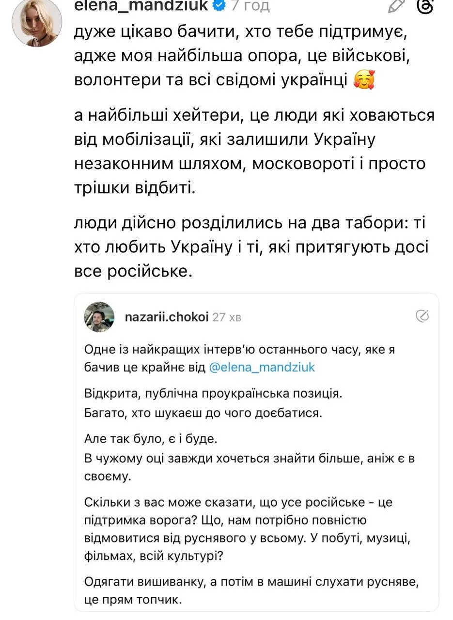Click the line "Відкрита, публічна проукраїнська позиція."
The image size is (453, 620).
pyautogui.click(x=213, y=393)
